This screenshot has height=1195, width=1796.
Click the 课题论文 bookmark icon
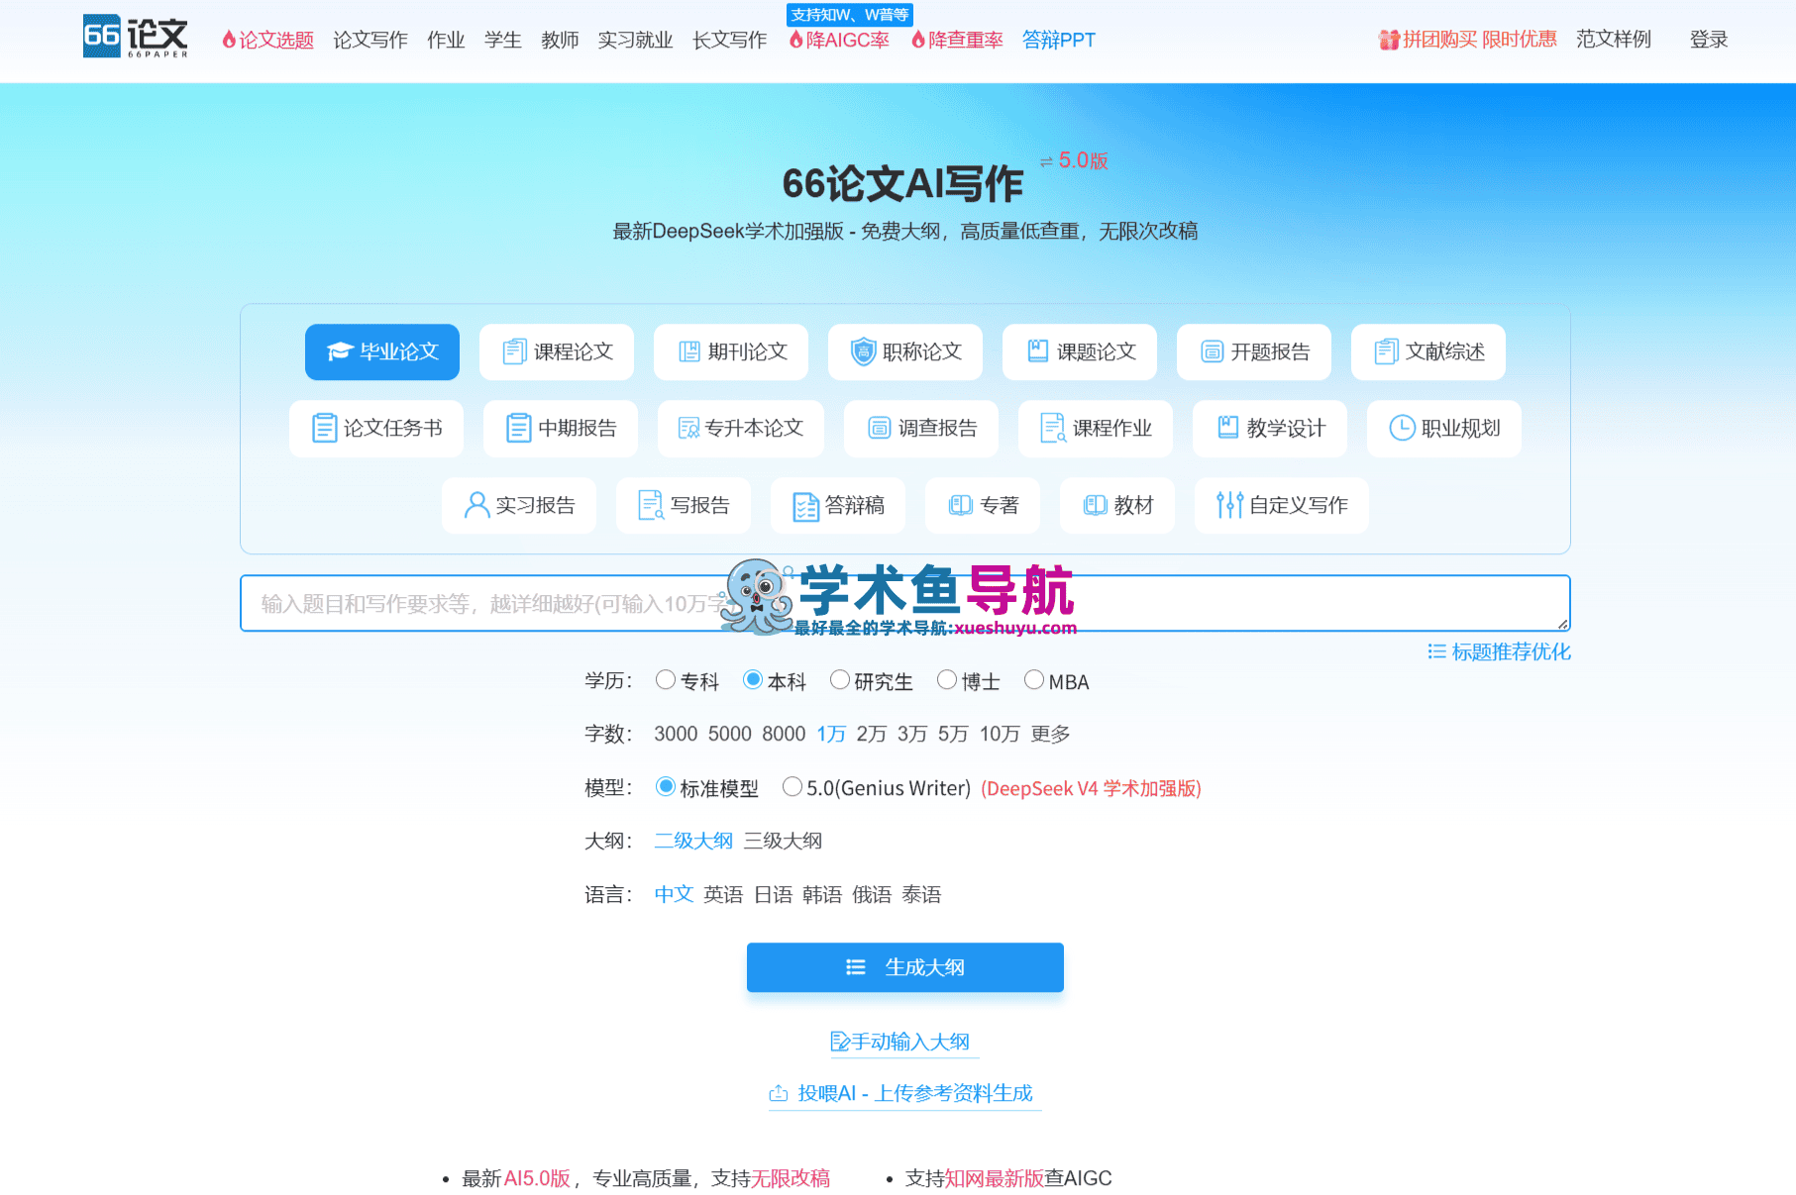1038,350
